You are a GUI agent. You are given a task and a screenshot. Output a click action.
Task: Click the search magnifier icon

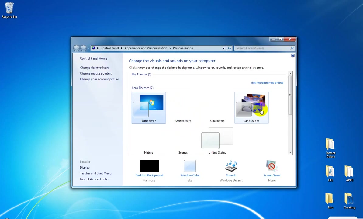(x=292, y=48)
